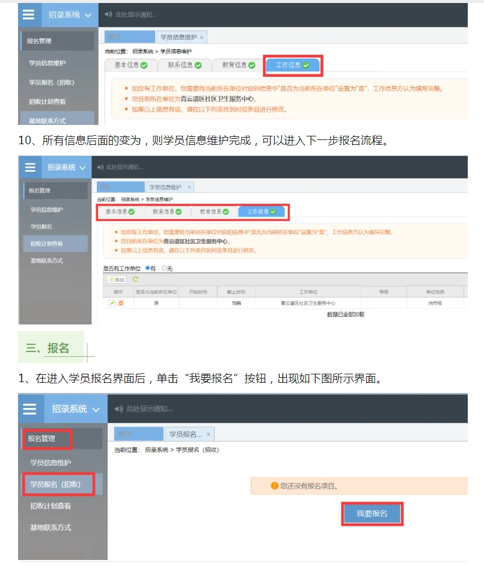
Task: Switch to the 基本信息 tab in the middle screenshot
Action: click(x=120, y=211)
